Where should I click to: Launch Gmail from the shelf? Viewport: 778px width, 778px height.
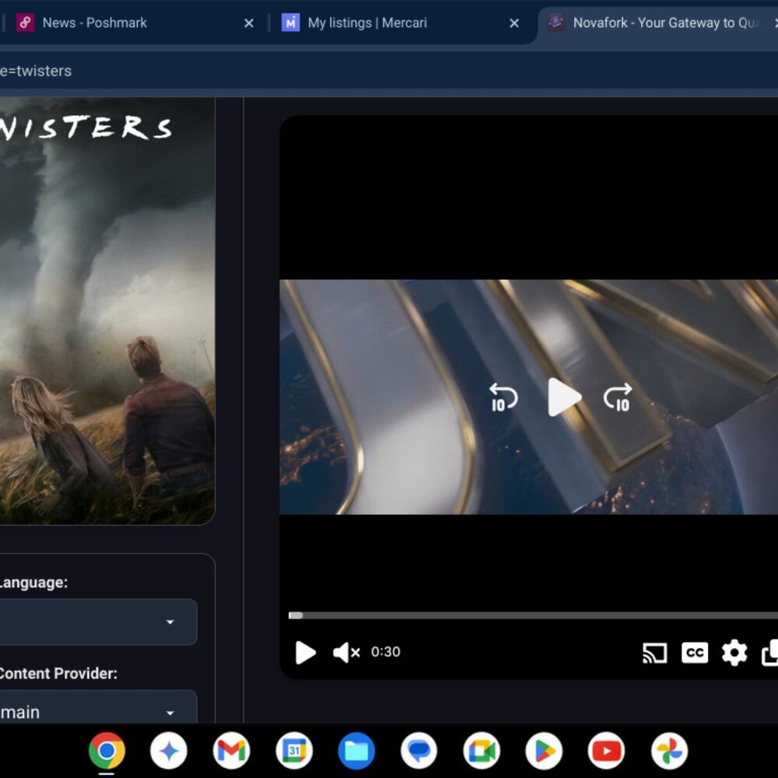coord(231,751)
